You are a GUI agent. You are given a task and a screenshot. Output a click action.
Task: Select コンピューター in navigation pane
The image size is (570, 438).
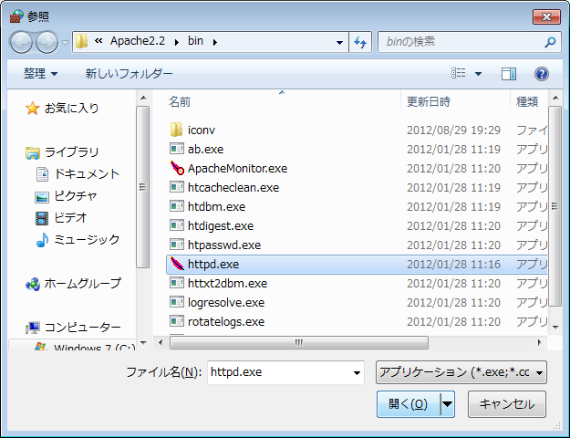(82, 328)
